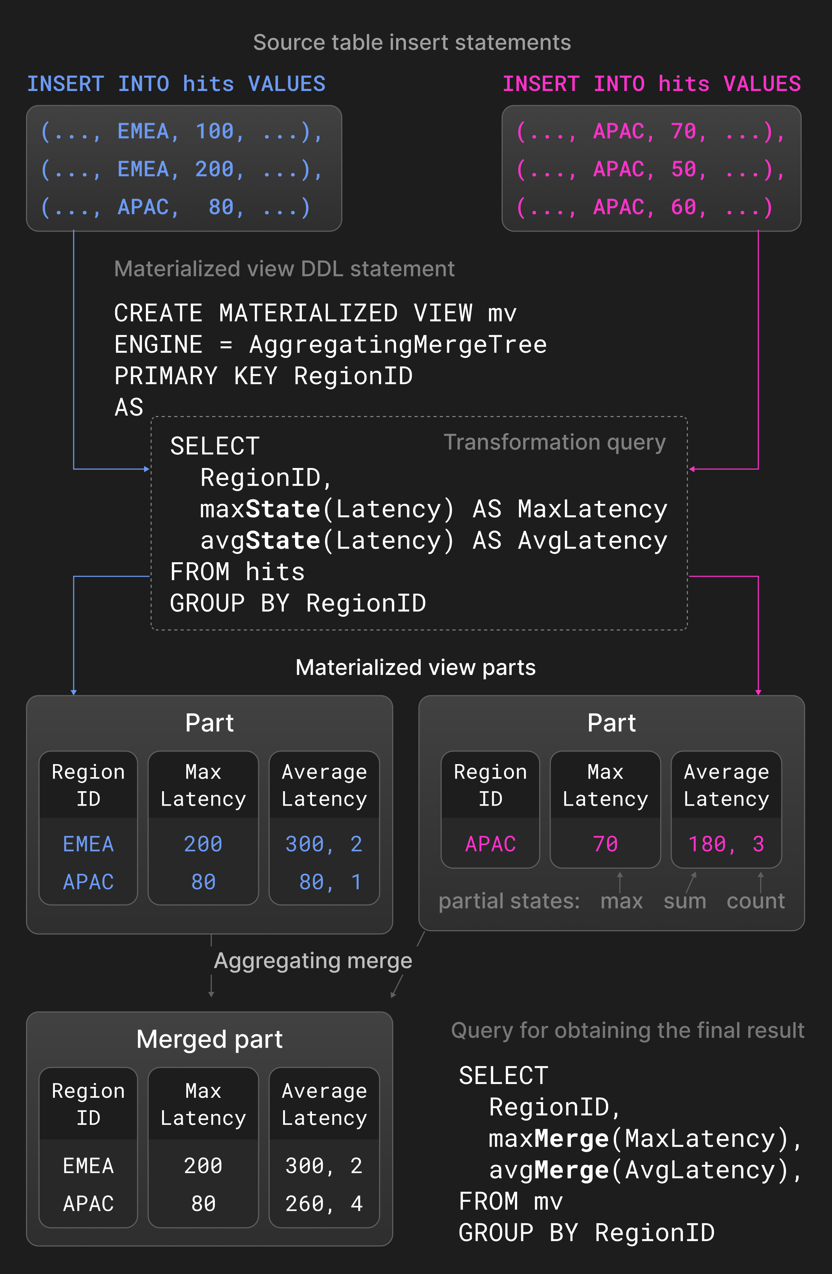Viewport: 832px width, 1274px height.
Task: Click the blue INSERT INTO hits VALUES text
Action: [x=176, y=84]
